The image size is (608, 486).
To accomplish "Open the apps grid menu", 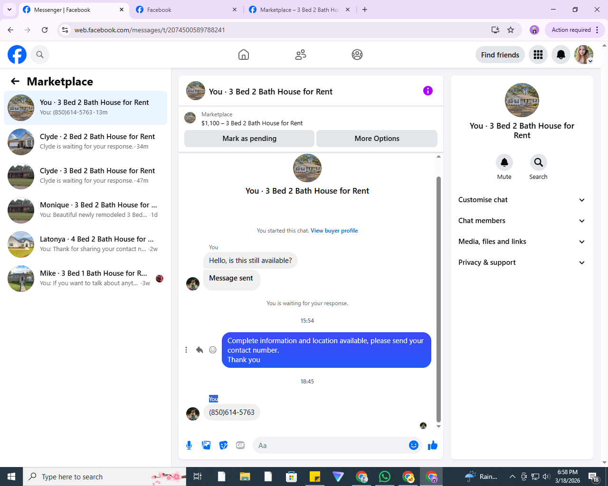I will click(538, 55).
